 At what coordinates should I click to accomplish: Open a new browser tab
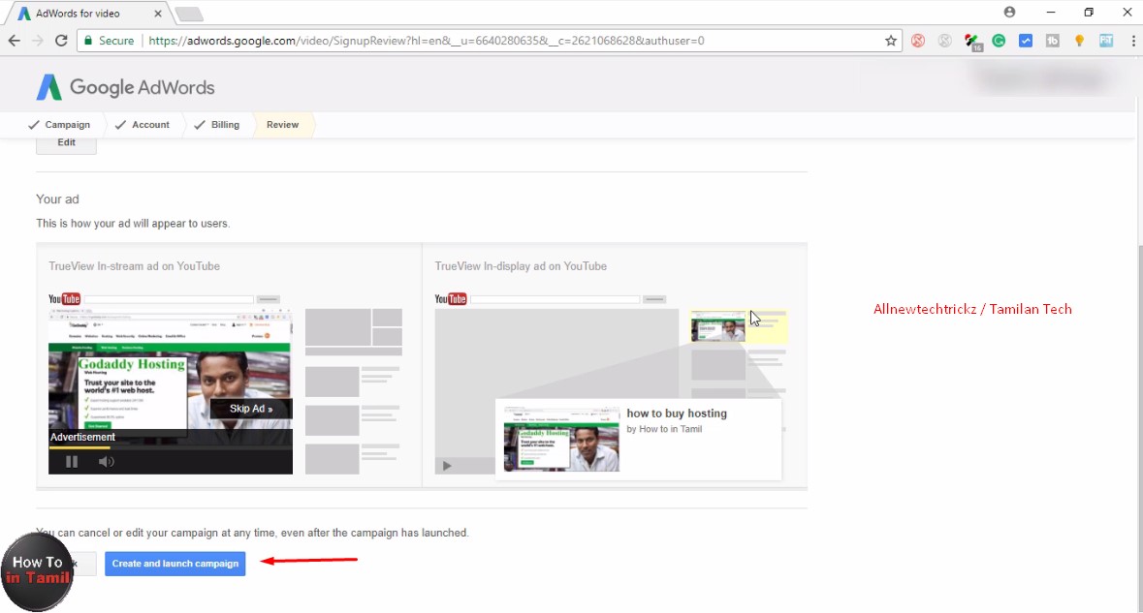[x=189, y=14]
